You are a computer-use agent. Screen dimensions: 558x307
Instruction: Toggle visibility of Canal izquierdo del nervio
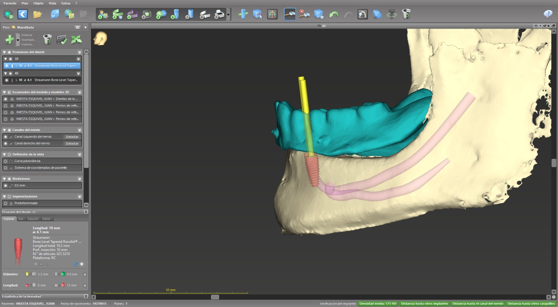click(x=6, y=137)
